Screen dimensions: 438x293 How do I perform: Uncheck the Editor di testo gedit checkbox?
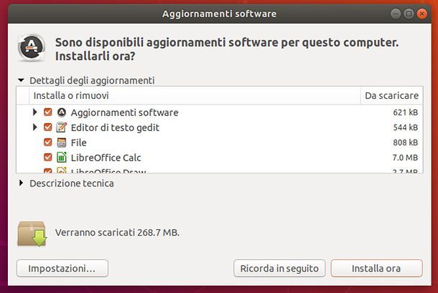click(48, 128)
